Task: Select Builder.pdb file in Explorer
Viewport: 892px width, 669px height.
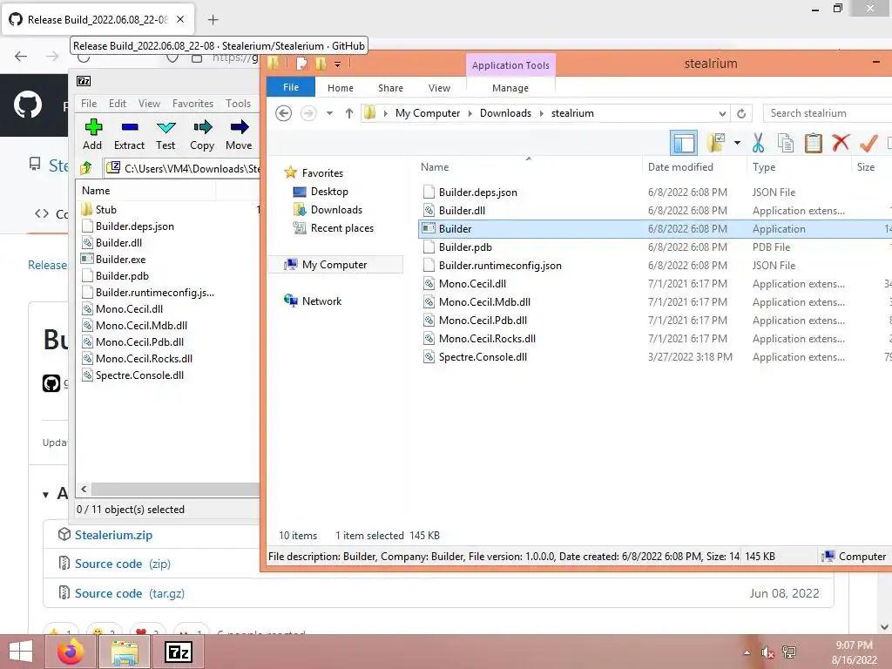Action: [x=465, y=247]
